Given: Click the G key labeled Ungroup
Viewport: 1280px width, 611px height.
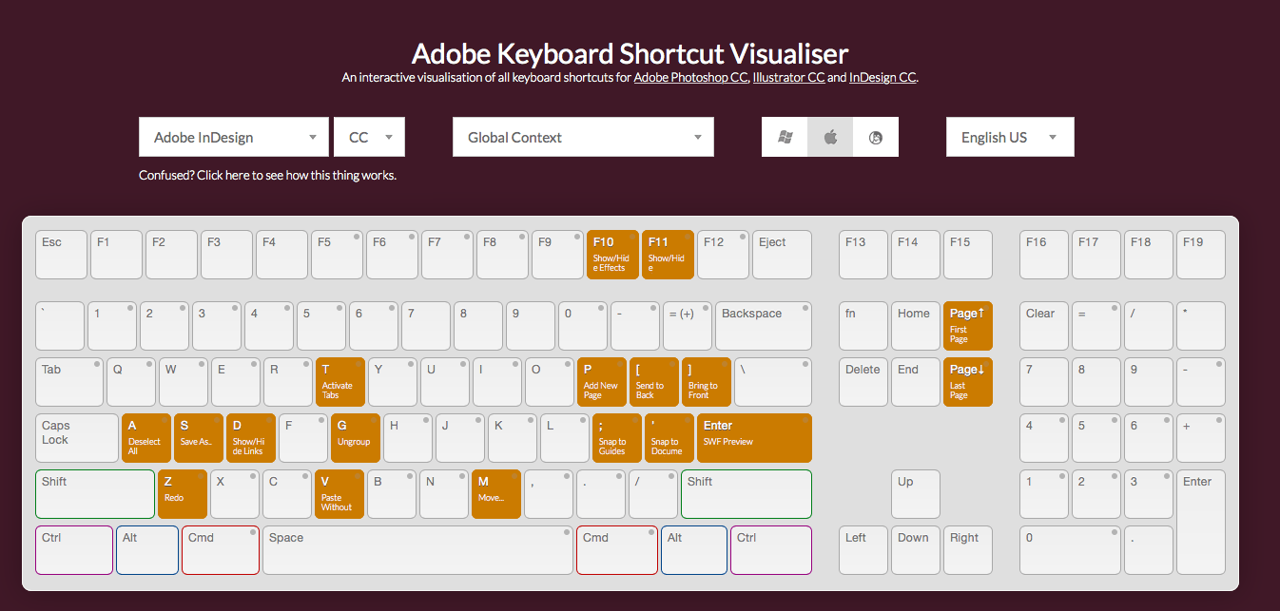Looking at the screenshot, I should 356,438.
